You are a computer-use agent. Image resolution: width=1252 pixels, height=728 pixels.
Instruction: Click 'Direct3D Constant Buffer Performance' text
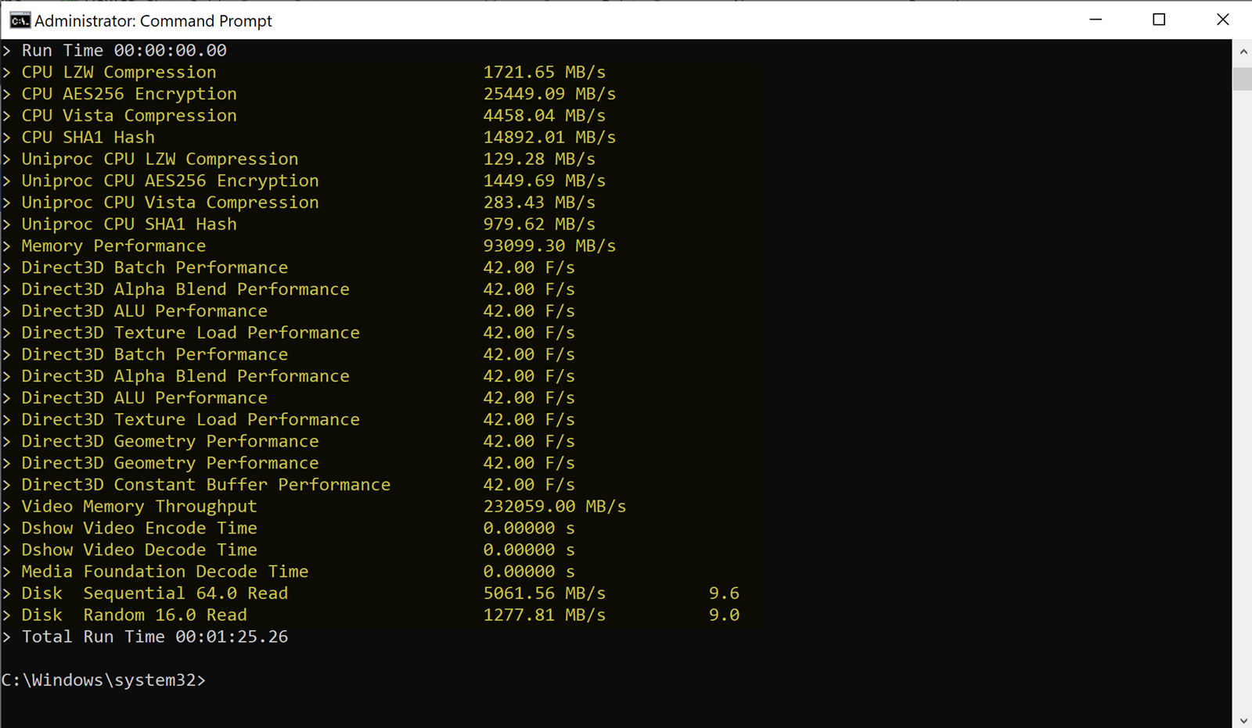[206, 485]
